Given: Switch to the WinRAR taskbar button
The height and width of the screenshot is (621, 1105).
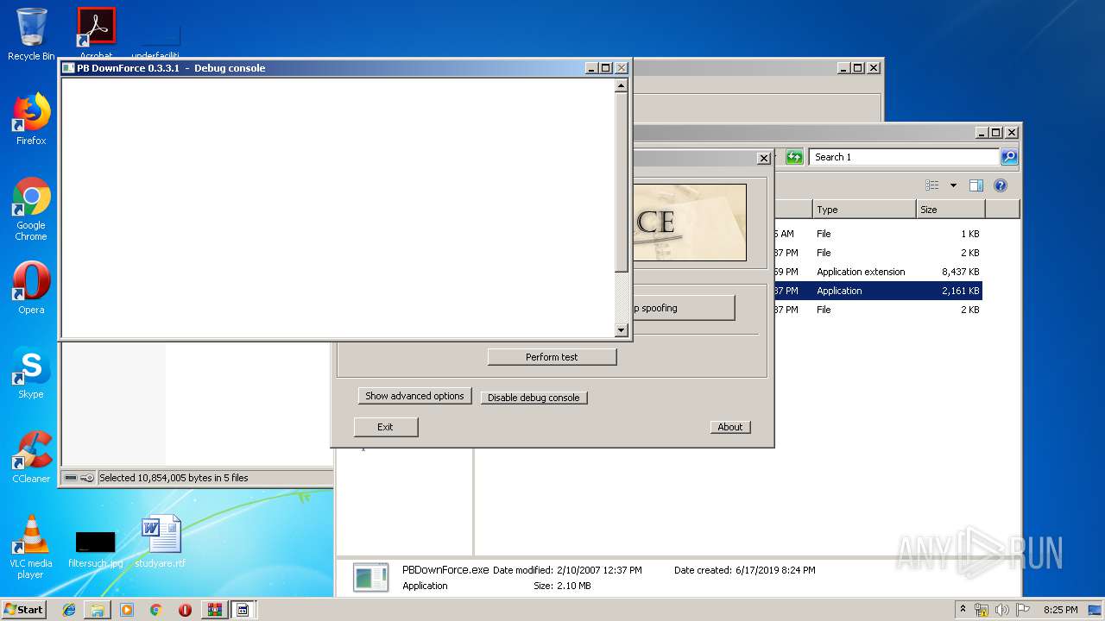Looking at the screenshot, I should pos(214,610).
